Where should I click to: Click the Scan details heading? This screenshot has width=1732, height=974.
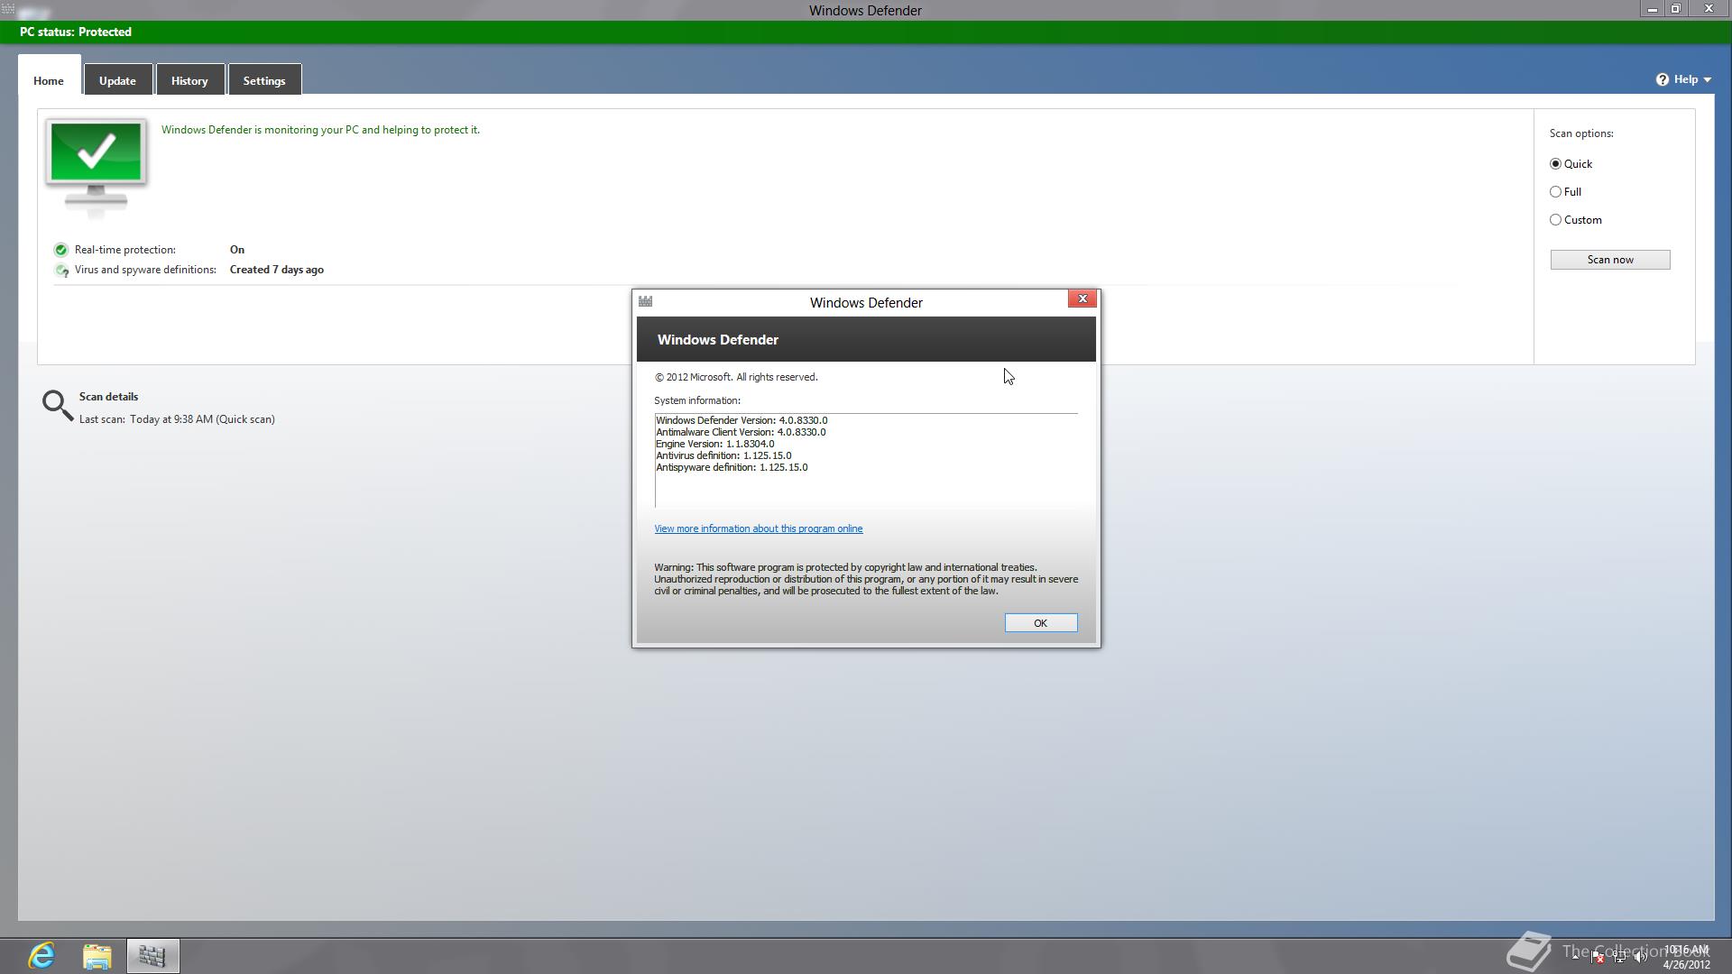point(108,397)
